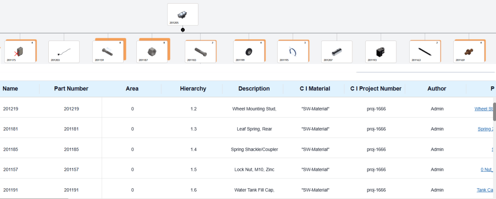Select the 201193 black bracket node

[x=381, y=52]
